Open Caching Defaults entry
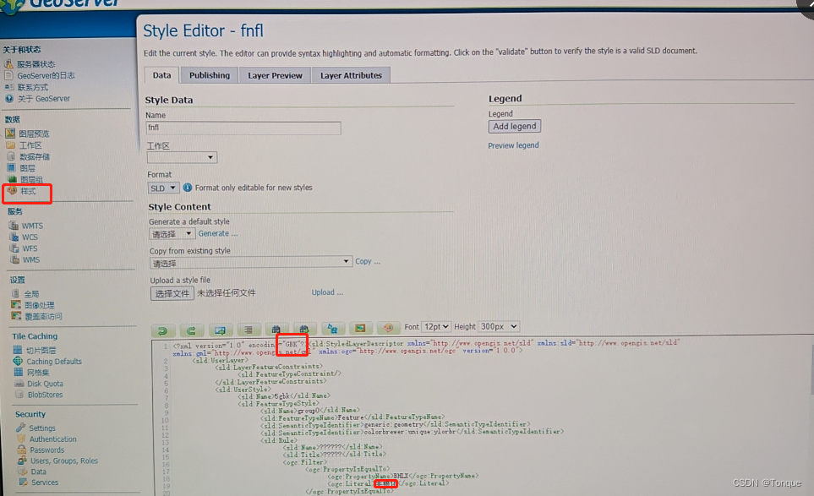This screenshot has width=814, height=496. pos(54,362)
